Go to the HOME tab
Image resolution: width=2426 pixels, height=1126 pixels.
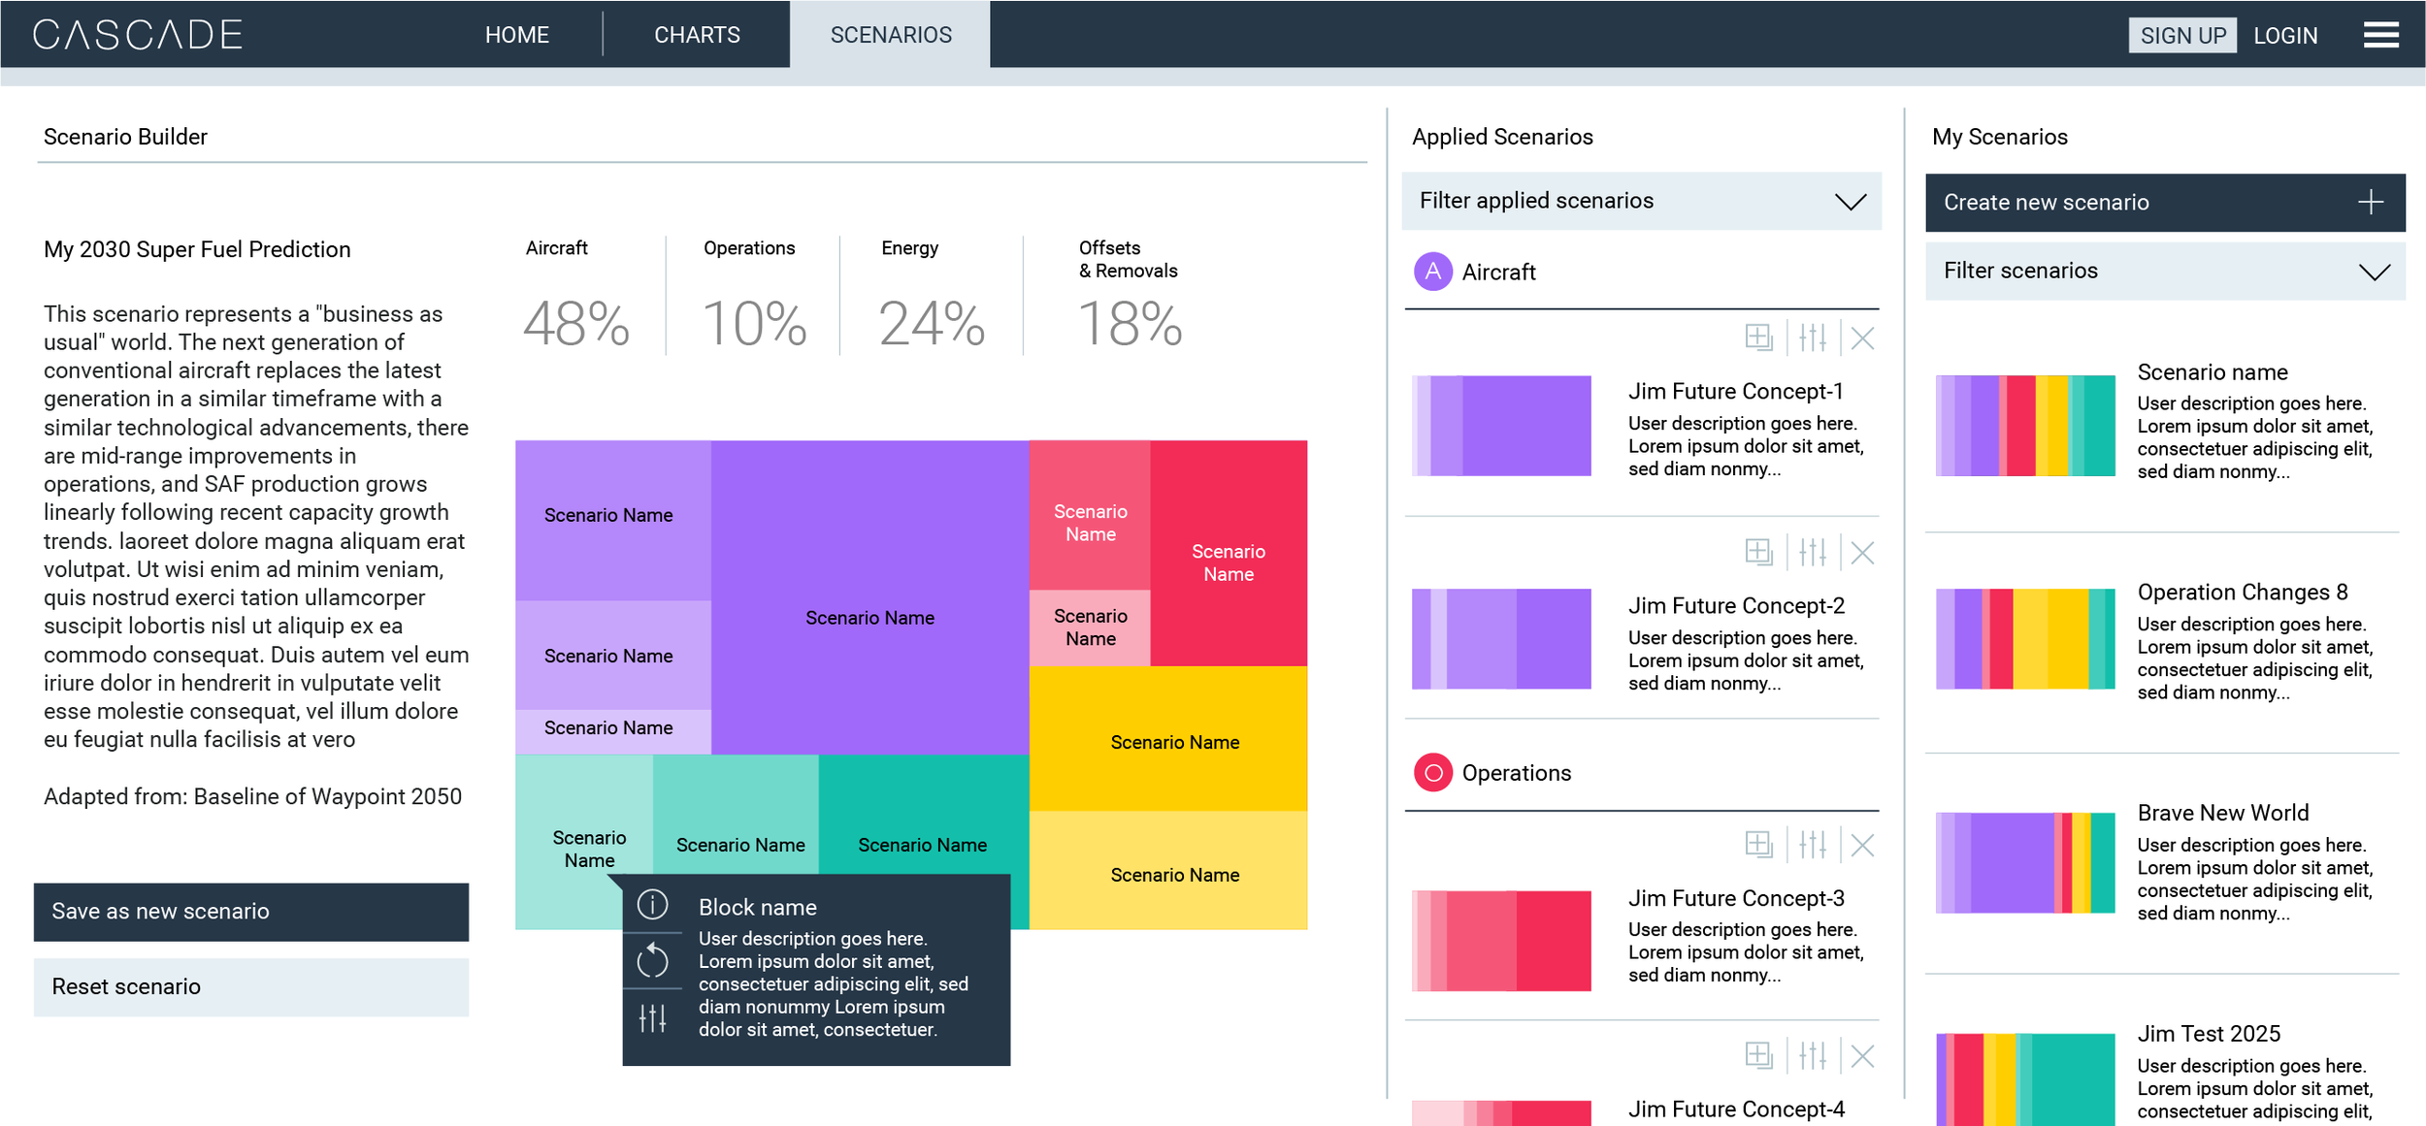(x=516, y=35)
